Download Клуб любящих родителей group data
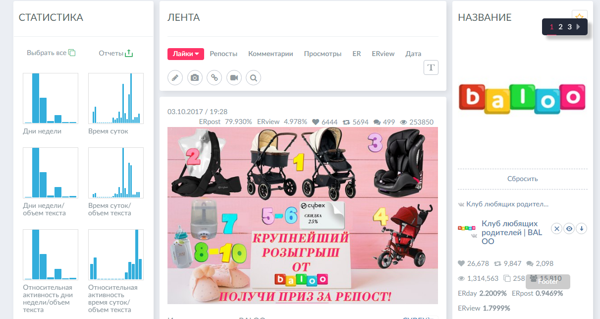Image resolution: width=600 pixels, height=319 pixels. click(x=582, y=229)
